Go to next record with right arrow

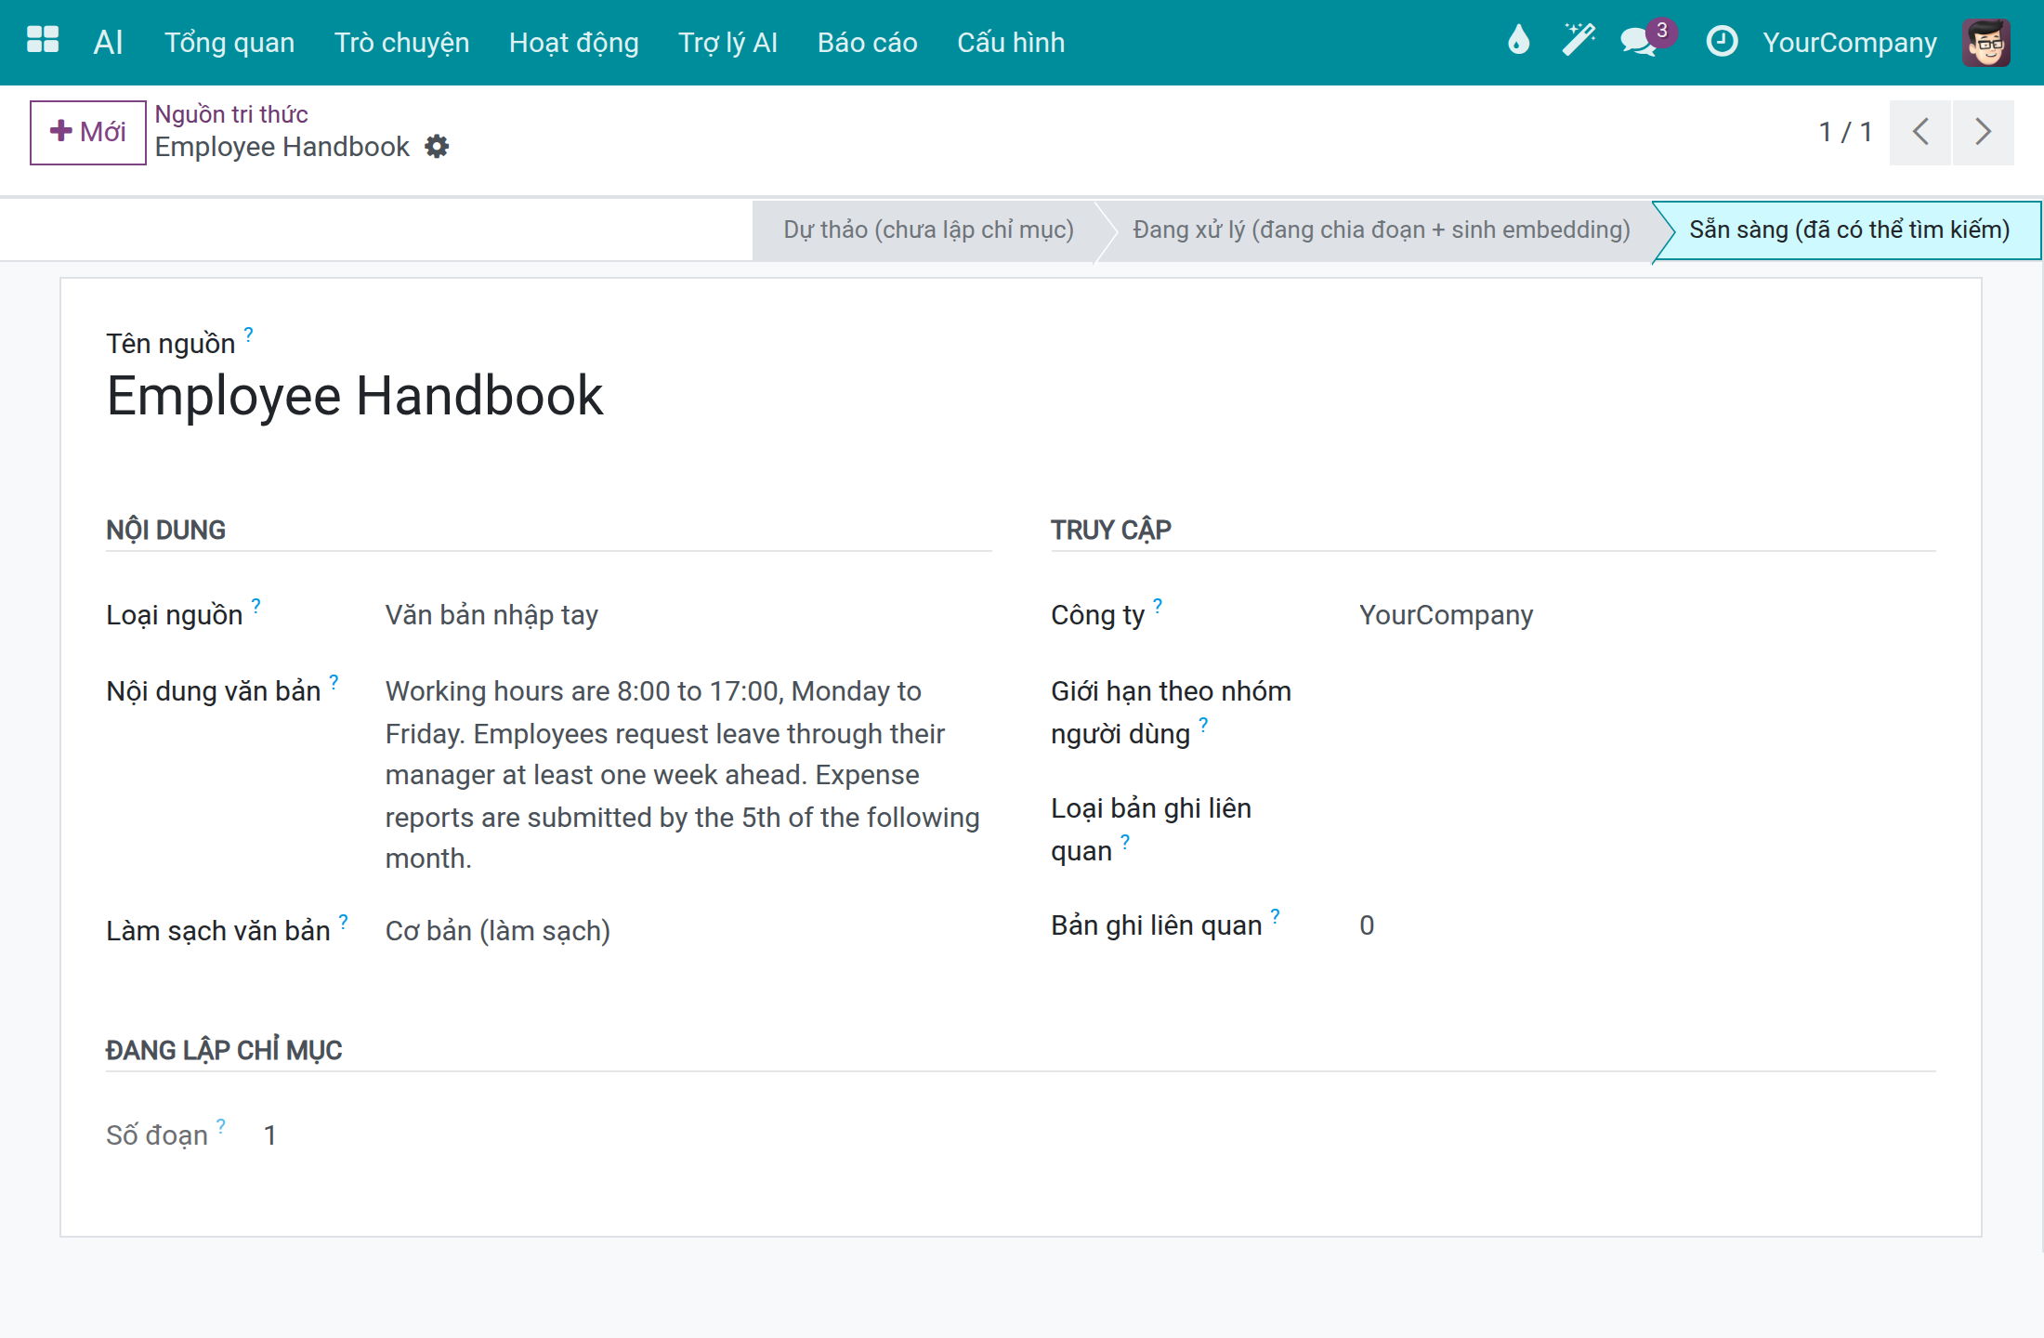(x=1984, y=132)
